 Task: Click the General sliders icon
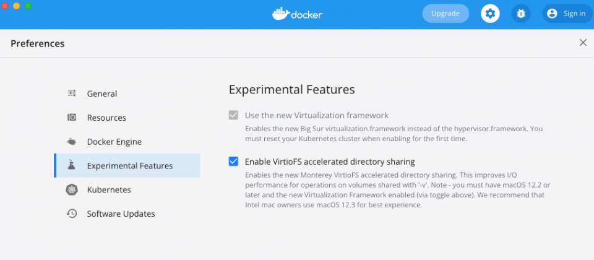click(x=72, y=93)
